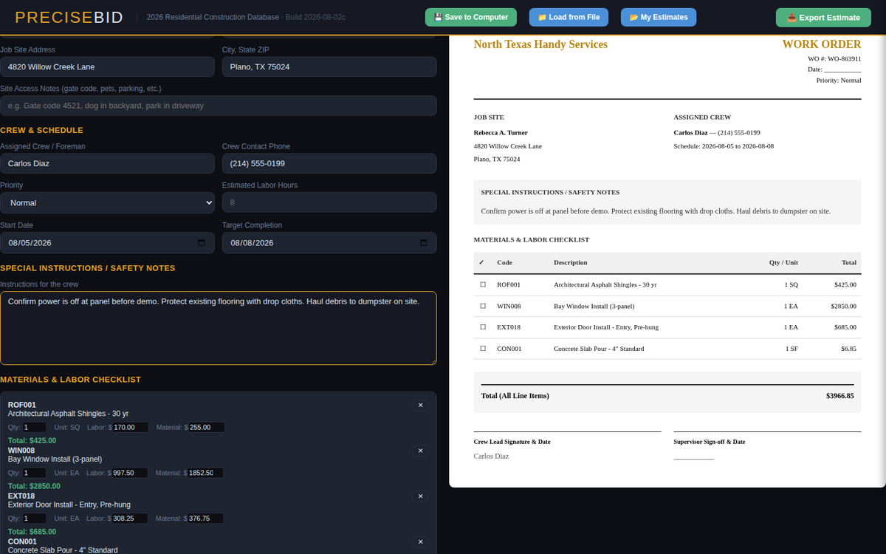
Task: Click the crew instructions text area
Action: point(219,328)
